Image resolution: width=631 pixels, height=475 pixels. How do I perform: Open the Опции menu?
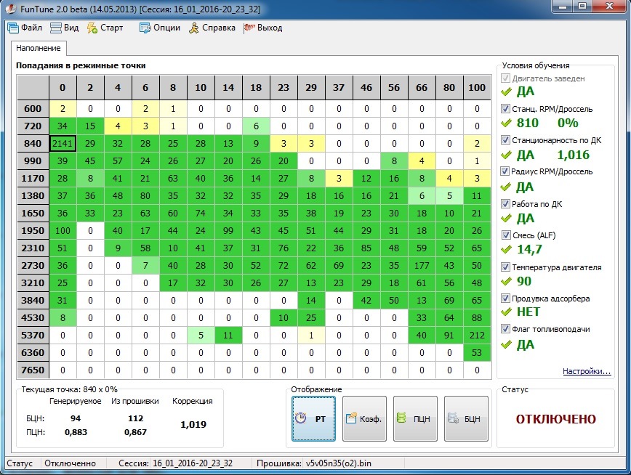[x=160, y=28]
